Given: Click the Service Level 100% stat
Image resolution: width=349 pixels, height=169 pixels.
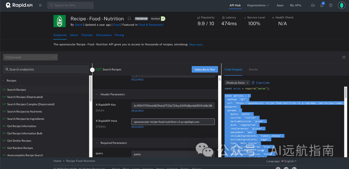Looking at the screenshot, I should point(254,21).
